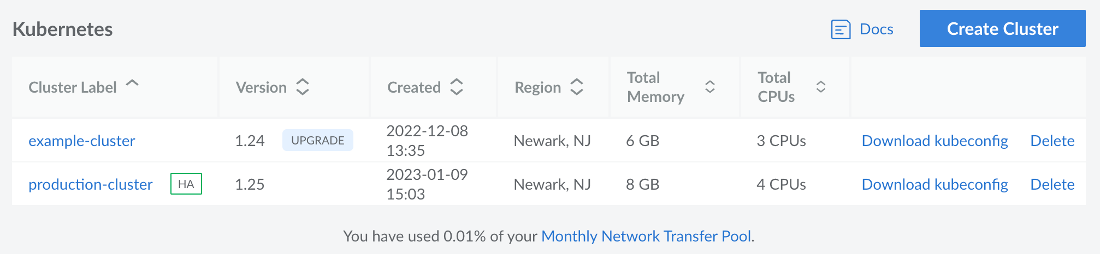
Task: Click the Region column header label
Action: click(537, 87)
